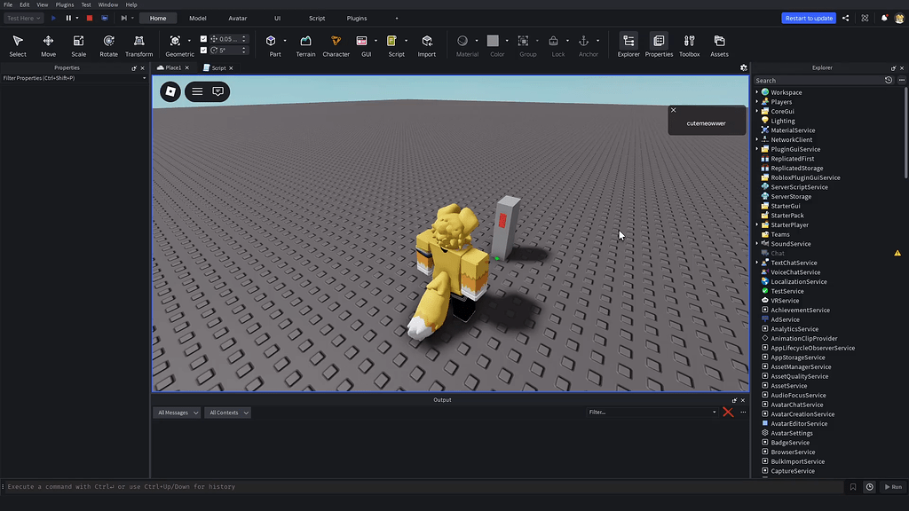Open the in-game hamburger menu
909x511 pixels.
[x=197, y=91]
